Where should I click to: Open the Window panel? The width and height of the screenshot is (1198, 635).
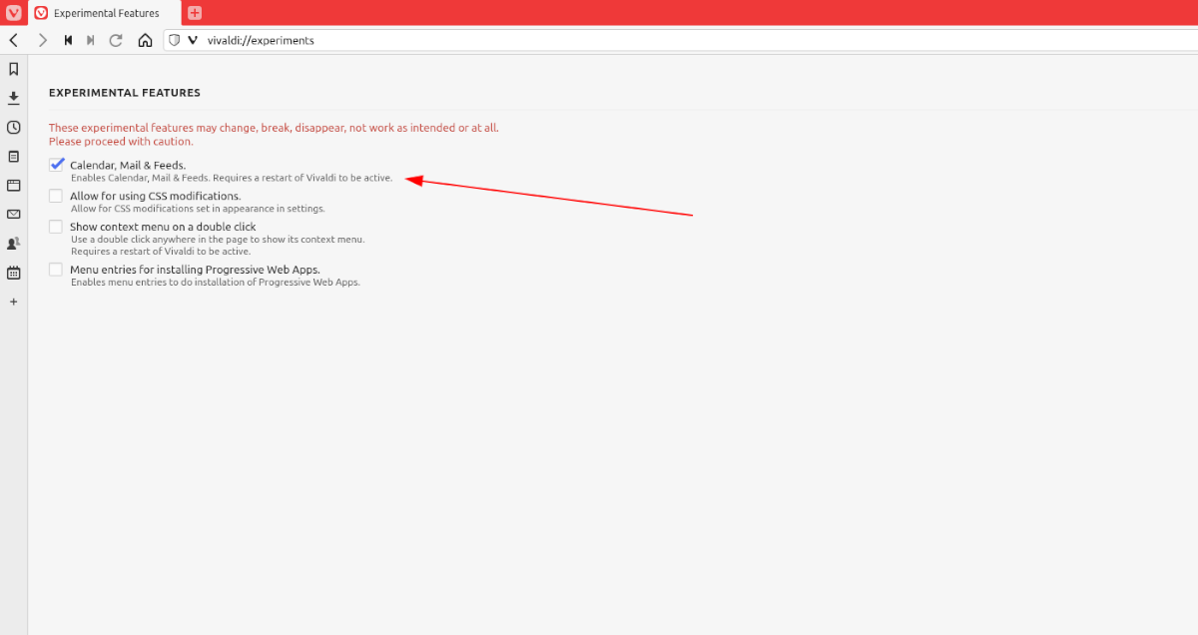13,185
